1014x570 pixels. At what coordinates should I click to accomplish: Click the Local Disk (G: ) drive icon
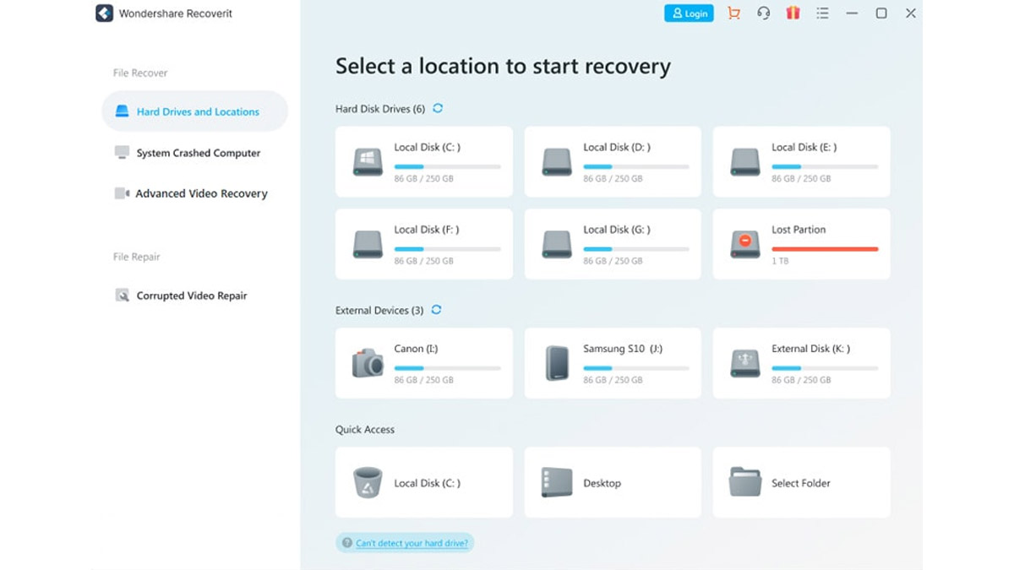557,244
